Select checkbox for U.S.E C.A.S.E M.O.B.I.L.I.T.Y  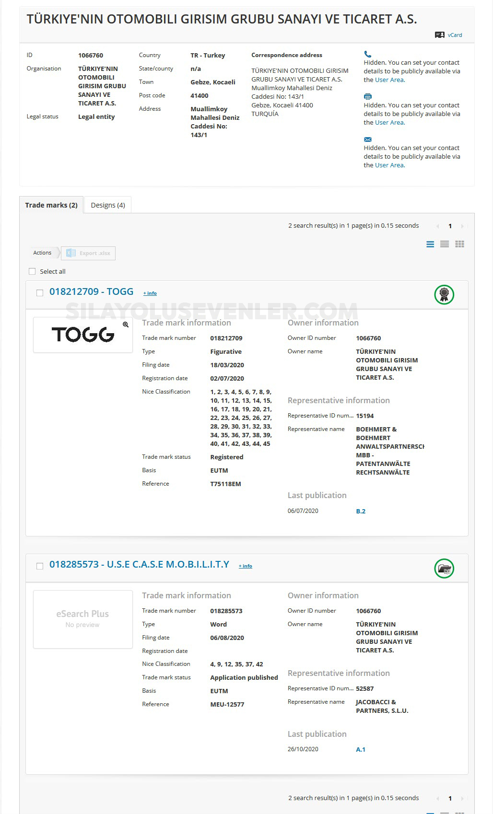(x=40, y=566)
